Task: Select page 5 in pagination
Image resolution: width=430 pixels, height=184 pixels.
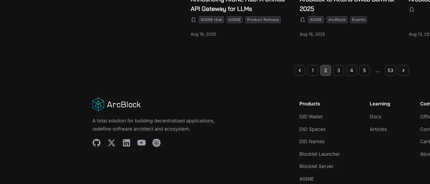Action: (365, 70)
